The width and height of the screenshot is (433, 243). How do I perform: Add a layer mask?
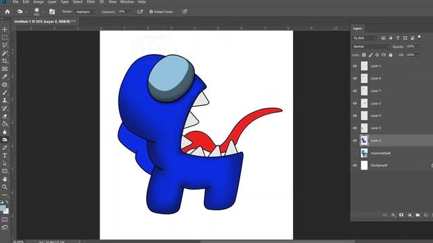(x=401, y=215)
